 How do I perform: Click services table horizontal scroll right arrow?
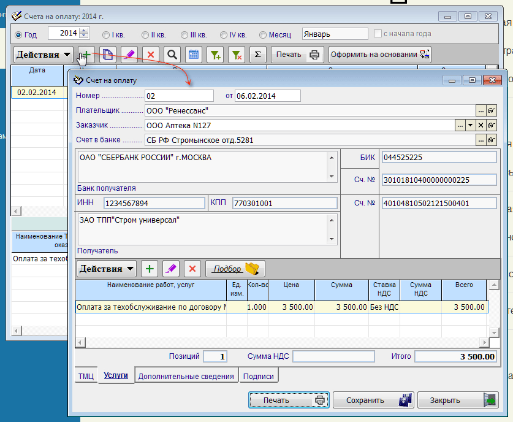click(x=485, y=343)
